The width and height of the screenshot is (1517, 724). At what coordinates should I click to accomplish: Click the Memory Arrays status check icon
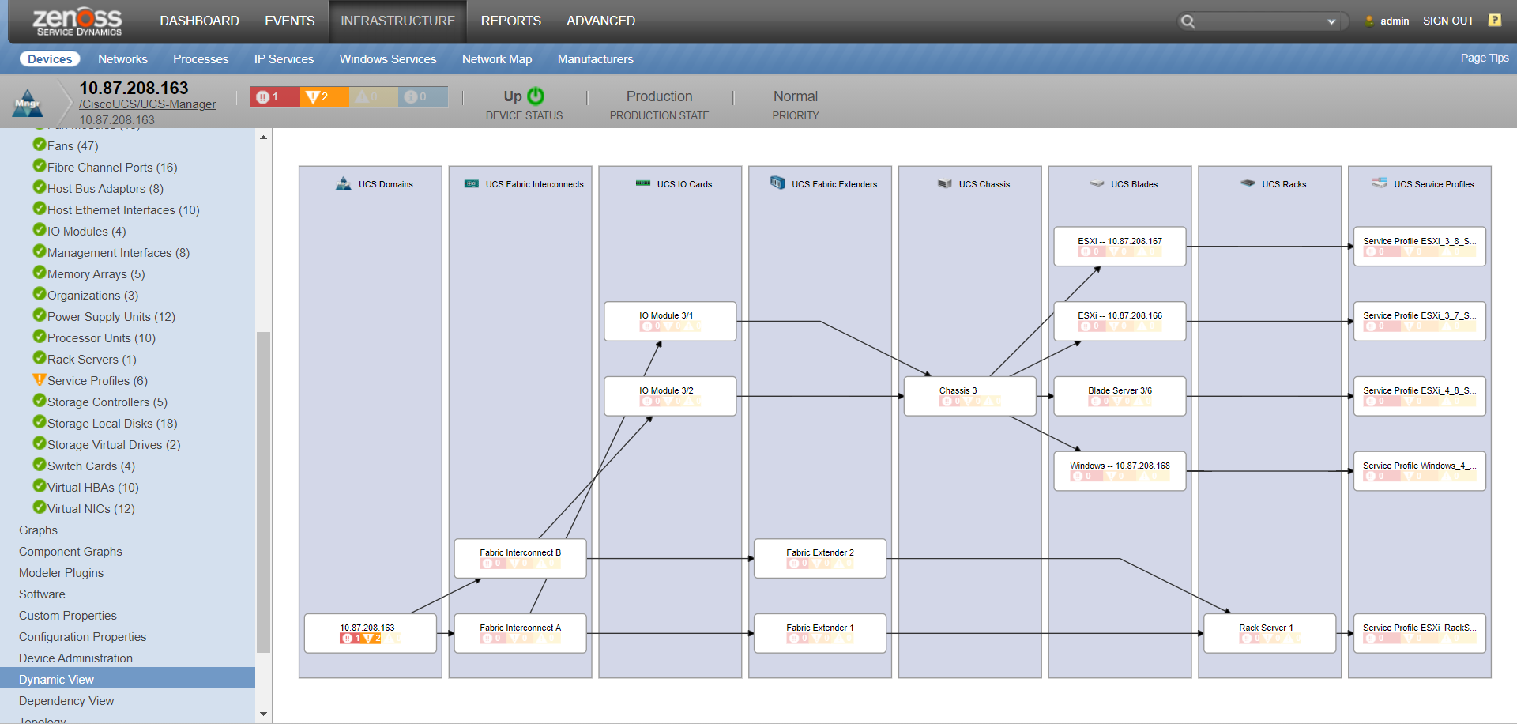click(x=40, y=272)
